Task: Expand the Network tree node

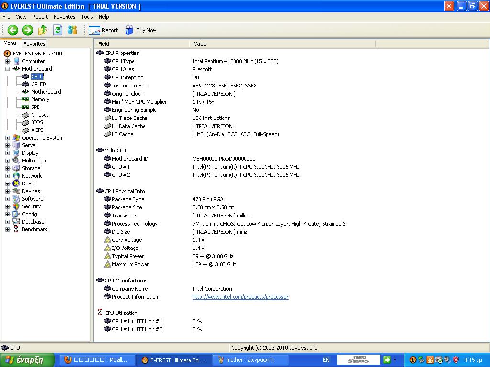Action: click(7, 176)
